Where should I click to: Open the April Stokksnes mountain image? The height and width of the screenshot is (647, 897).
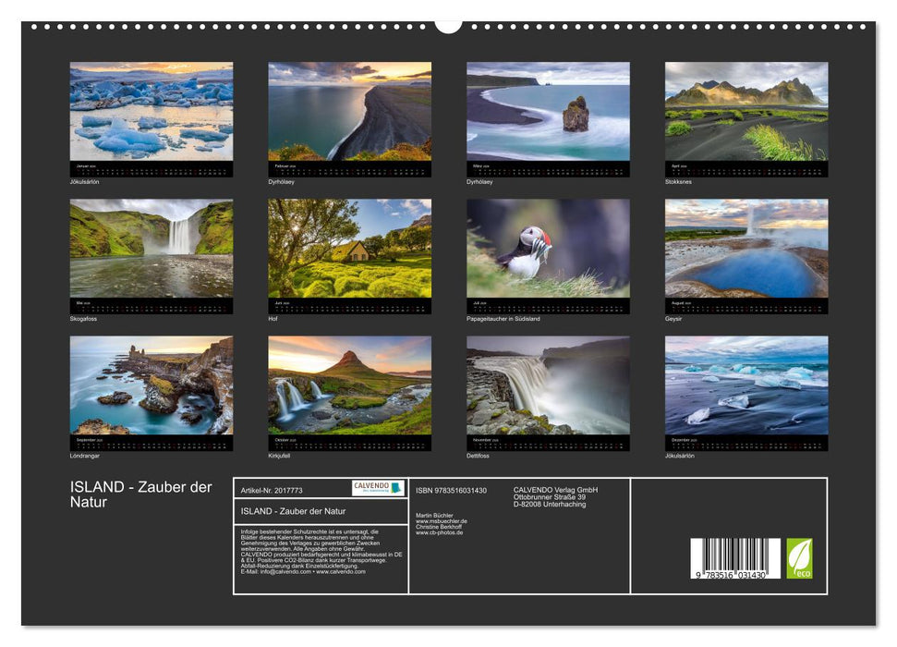click(x=744, y=111)
